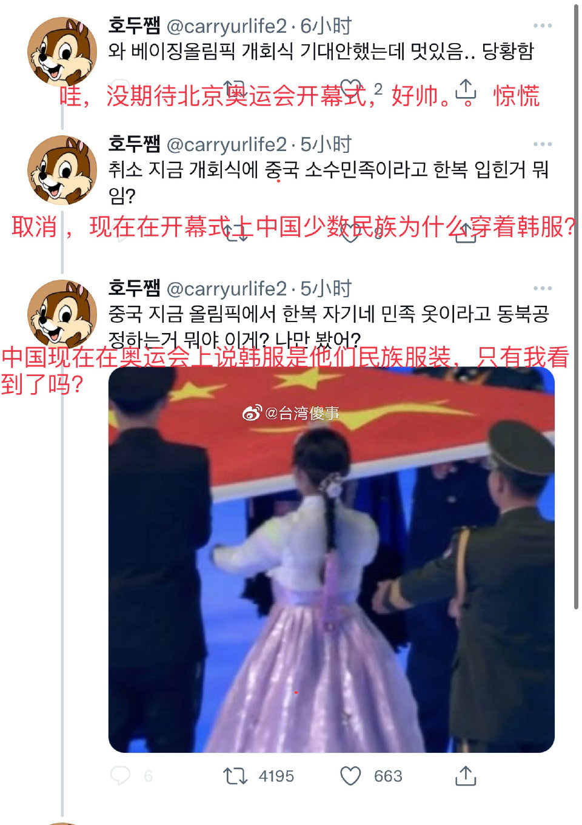Reply to the tweet with 6 comments
582x825 pixels.
coord(120,776)
